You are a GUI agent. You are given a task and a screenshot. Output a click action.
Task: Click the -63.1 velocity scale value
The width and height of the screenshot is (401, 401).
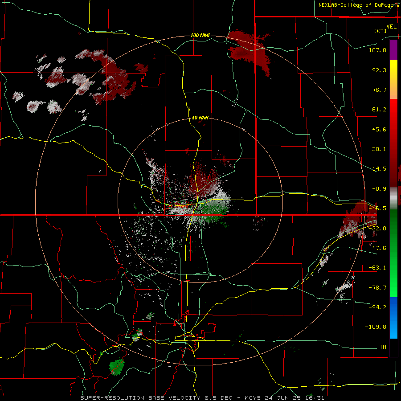(377, 268)
